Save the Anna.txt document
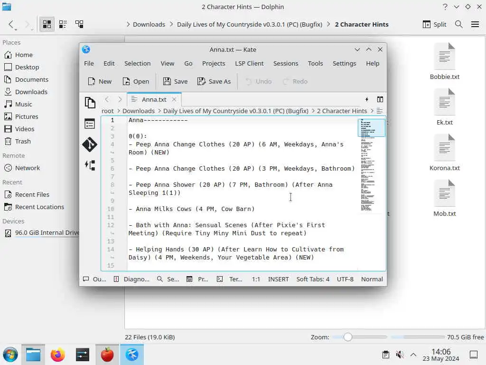This screenshot has height=365, width=486. pos(176,81)
